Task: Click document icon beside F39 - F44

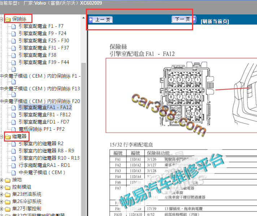Action: coord(14,62)
